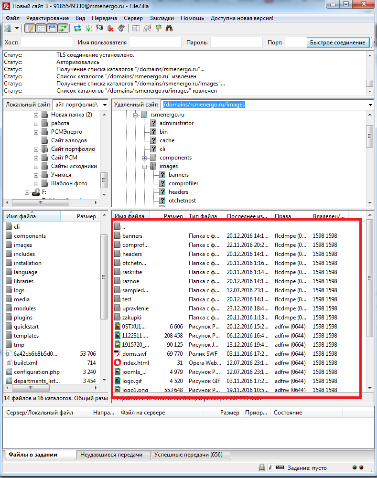Click message log scrollbar down arrow
377x478 pixels.
tap(370, 92)
